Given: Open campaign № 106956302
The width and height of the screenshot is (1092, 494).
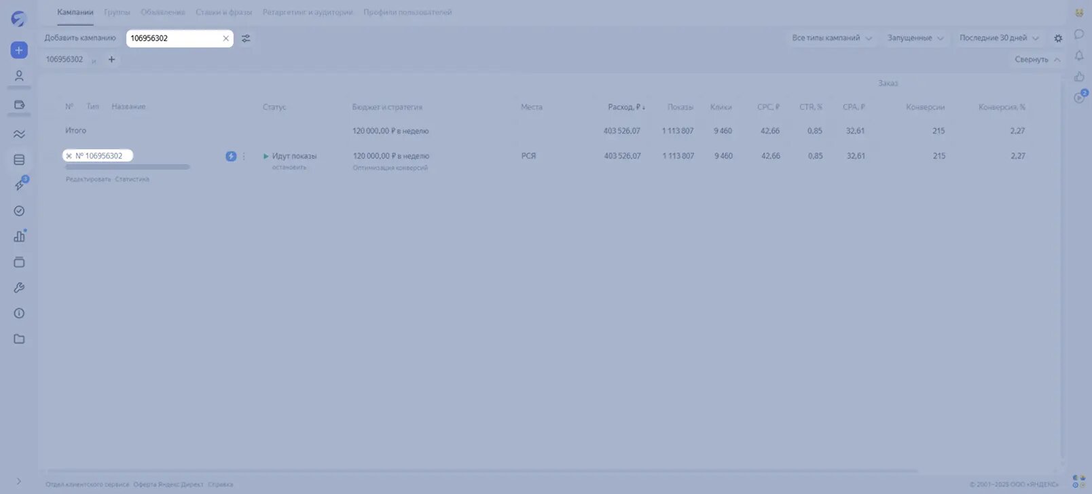Looking at the screenshot, I should click(x=98, y=156).
